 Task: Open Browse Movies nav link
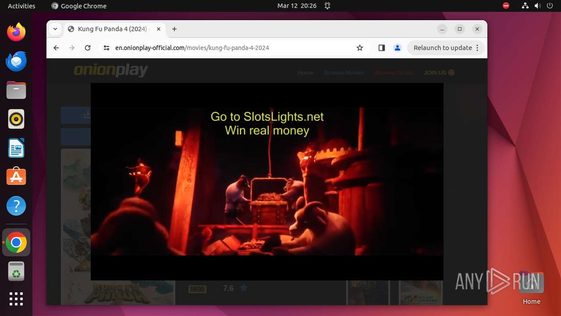click(344, 72)
